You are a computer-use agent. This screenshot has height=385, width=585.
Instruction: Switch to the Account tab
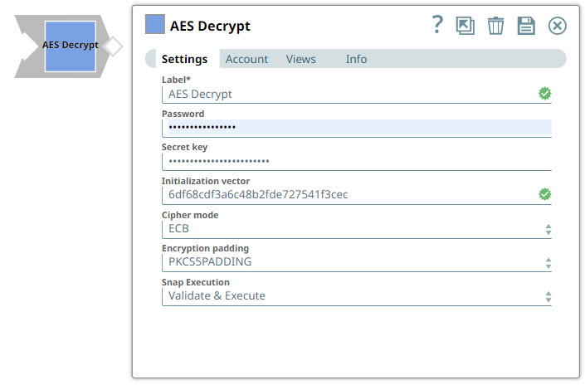246,59
